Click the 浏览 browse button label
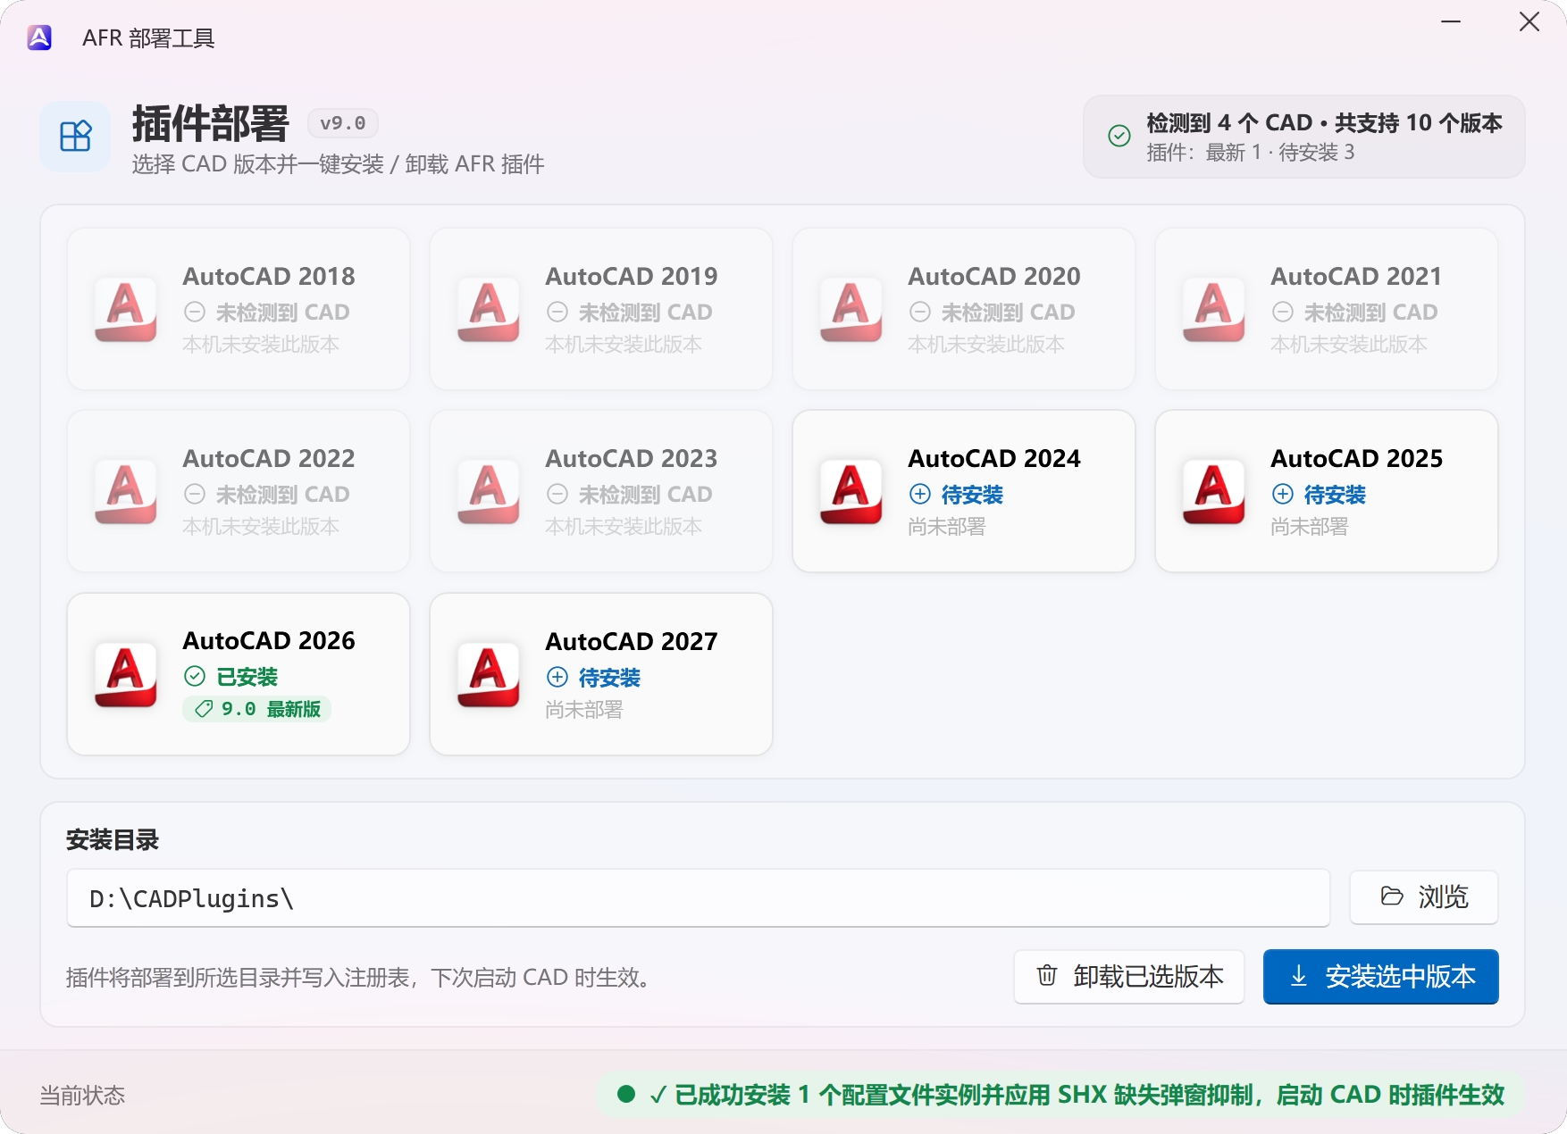Viewport: 1567px width, 1134px height. (1443, 896)
